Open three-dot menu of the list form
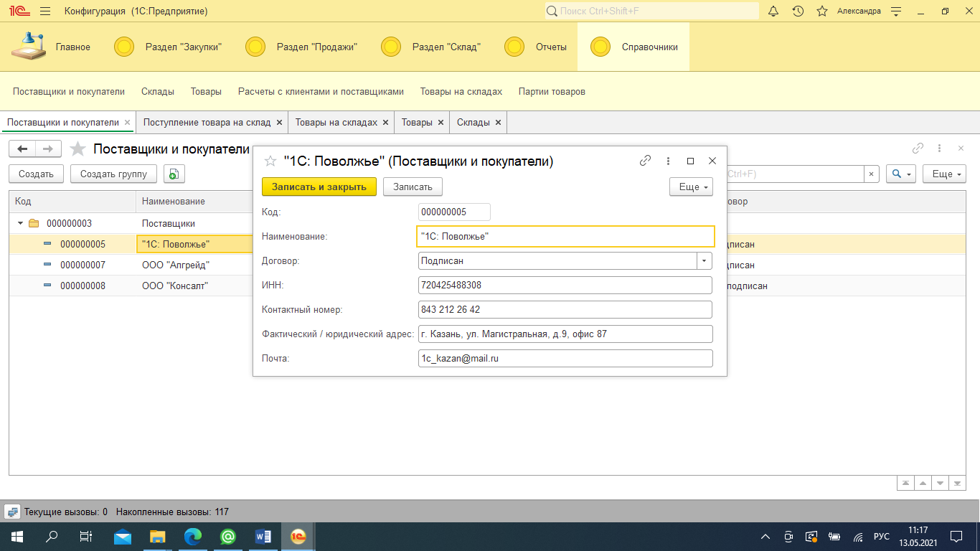This screenshot has height=551, width=980. 939,148
